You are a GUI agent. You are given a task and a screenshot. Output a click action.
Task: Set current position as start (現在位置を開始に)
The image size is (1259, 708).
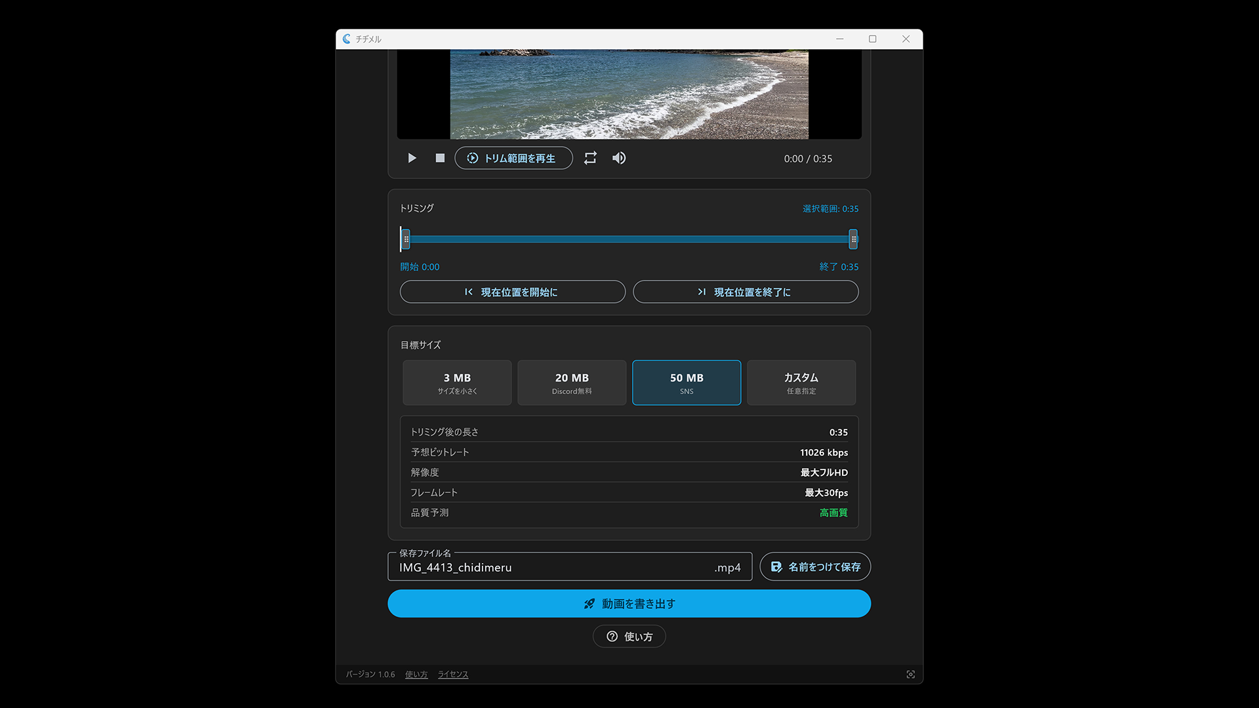click(512, 292)
